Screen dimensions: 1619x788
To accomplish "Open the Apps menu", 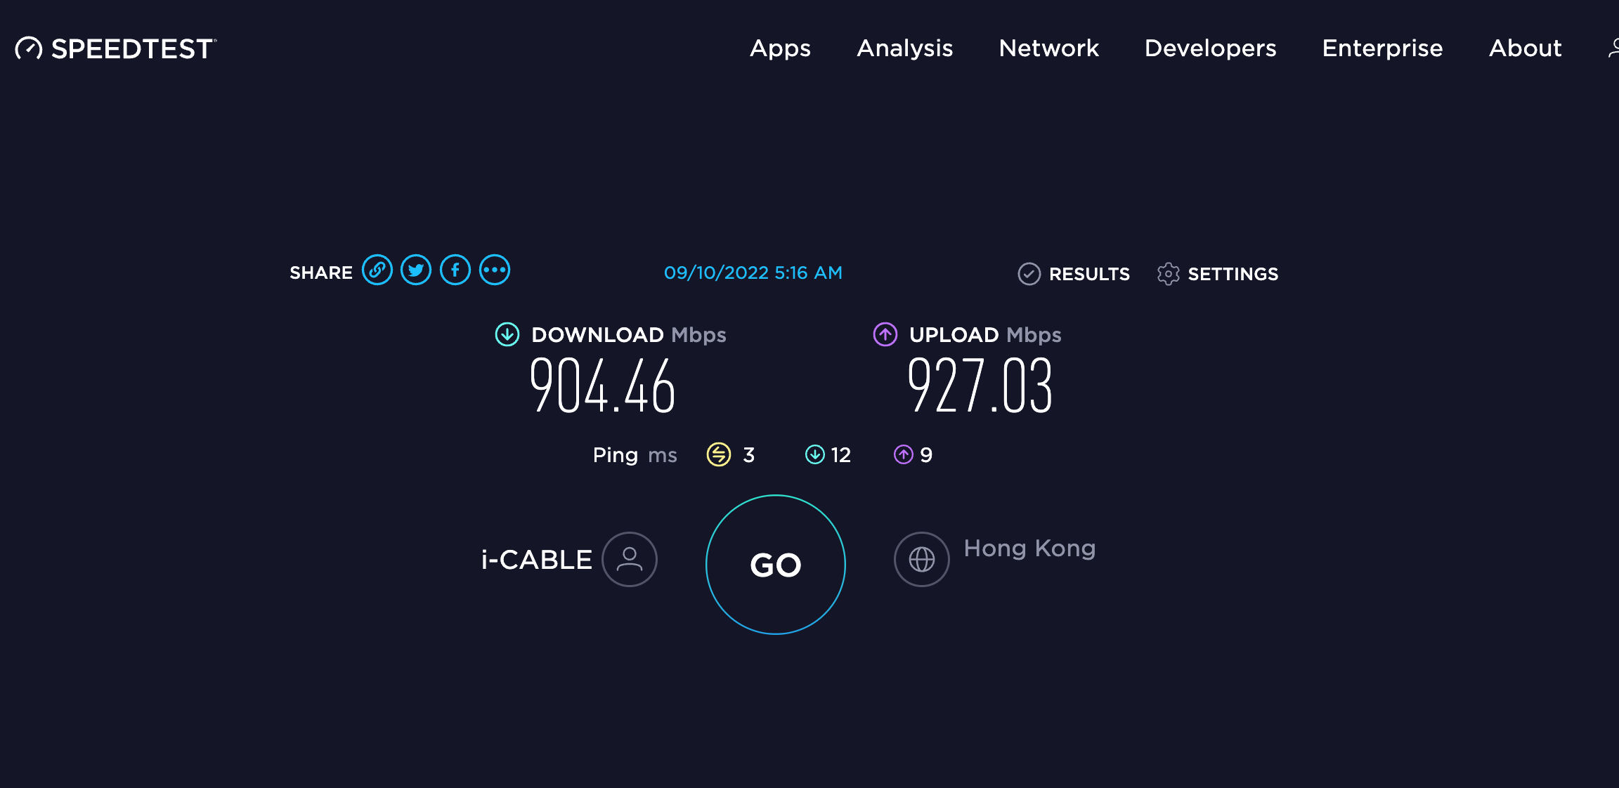I will pos(780,48).
